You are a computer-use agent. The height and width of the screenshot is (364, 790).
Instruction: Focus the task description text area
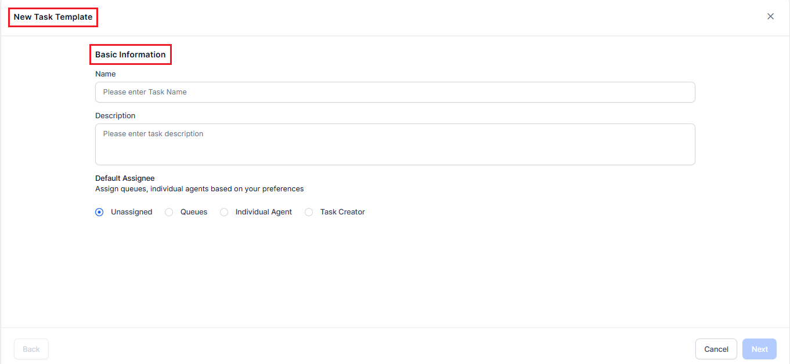tap(395, 144)
